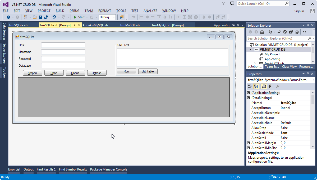
Task: Click the Open File folder icon
Action: tap(35, 17)
